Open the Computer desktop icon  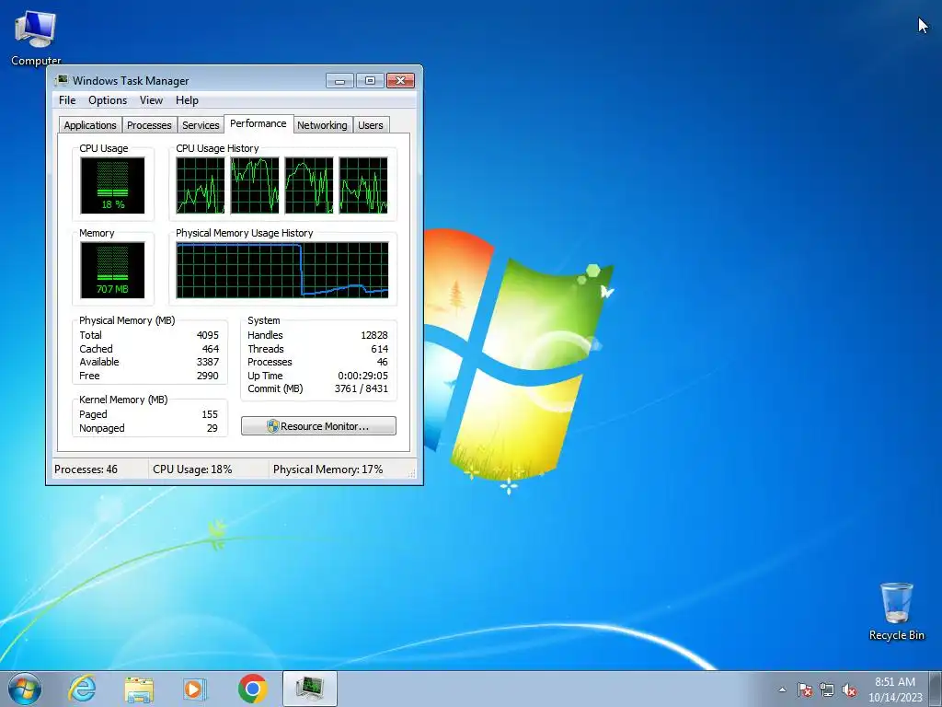tap(36, 37)
